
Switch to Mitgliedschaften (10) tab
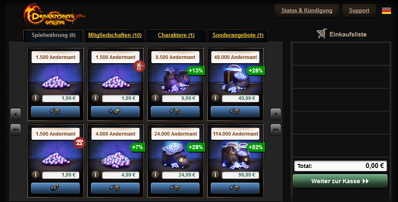point(115,35)
